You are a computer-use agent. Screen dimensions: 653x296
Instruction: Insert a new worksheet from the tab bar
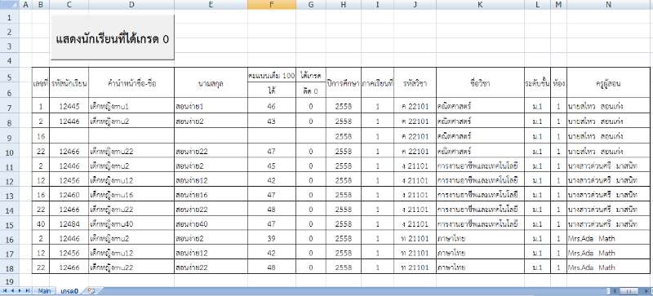pos(91,290)
